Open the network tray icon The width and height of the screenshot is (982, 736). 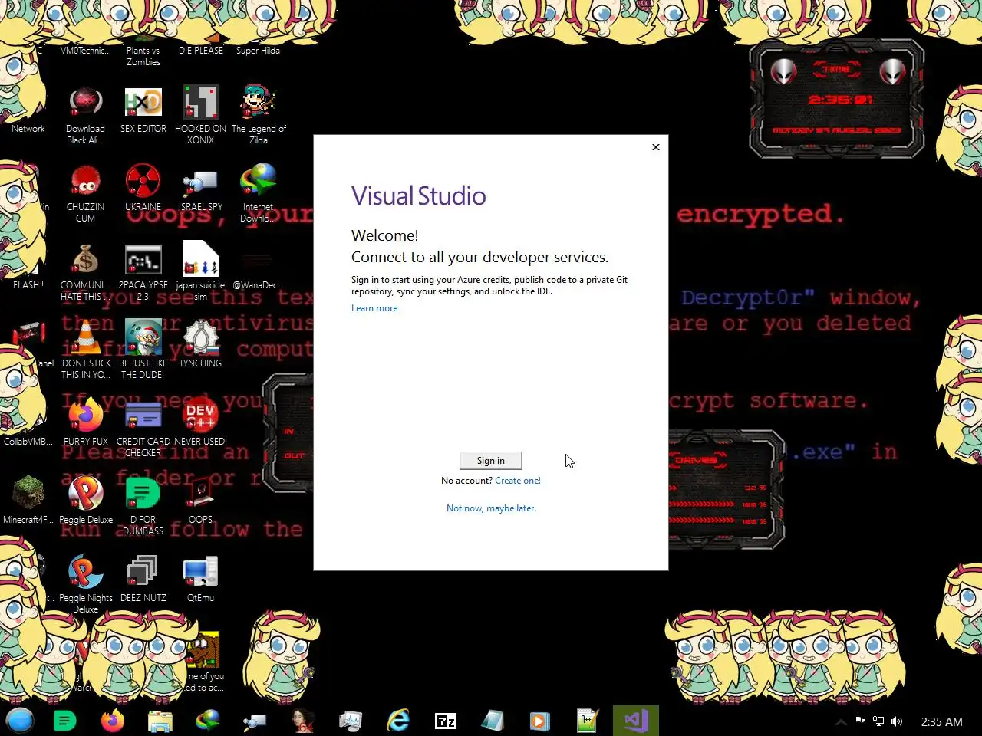[878, 721]
